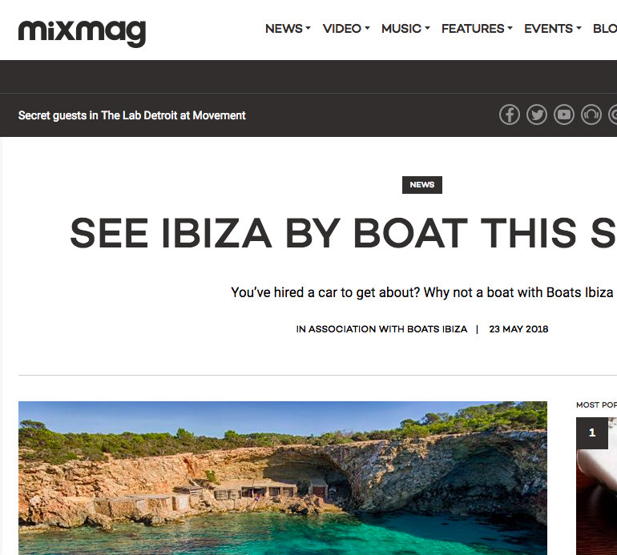Open the Ibiza cove article photo
The width and height of the screenshot is (617, 555).
[283, 478]
